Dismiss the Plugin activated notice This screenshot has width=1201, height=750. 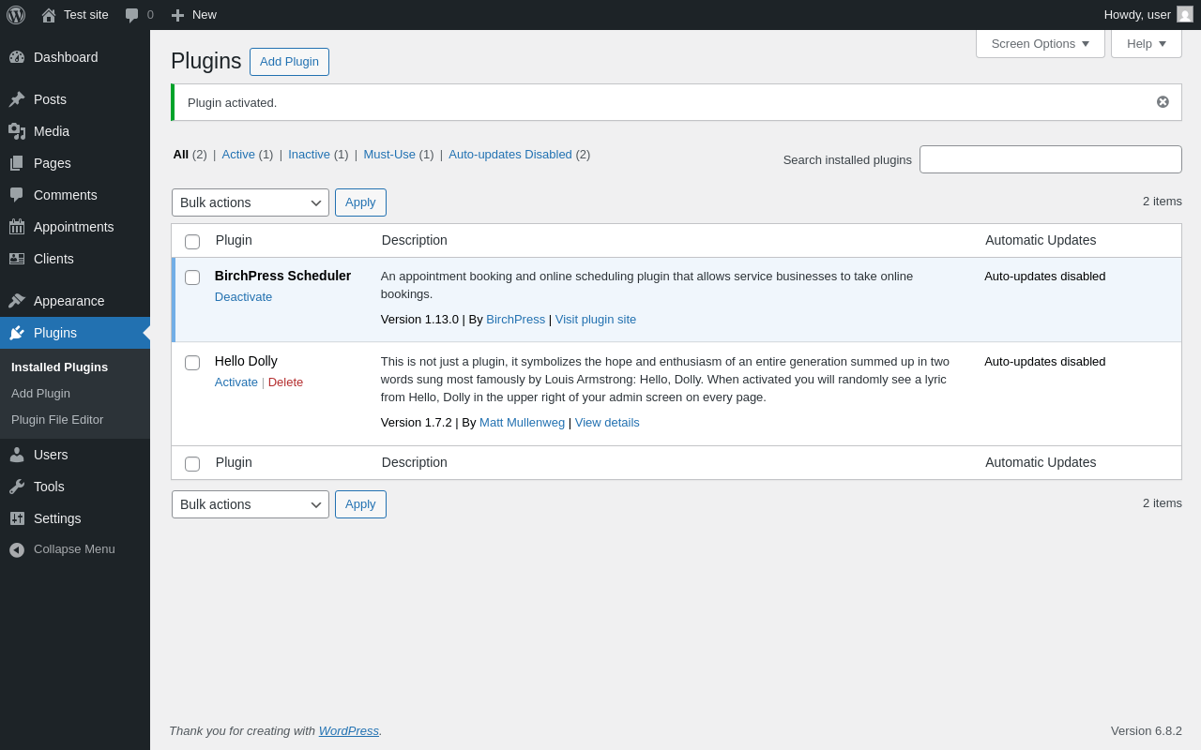tap(1163, 102)
